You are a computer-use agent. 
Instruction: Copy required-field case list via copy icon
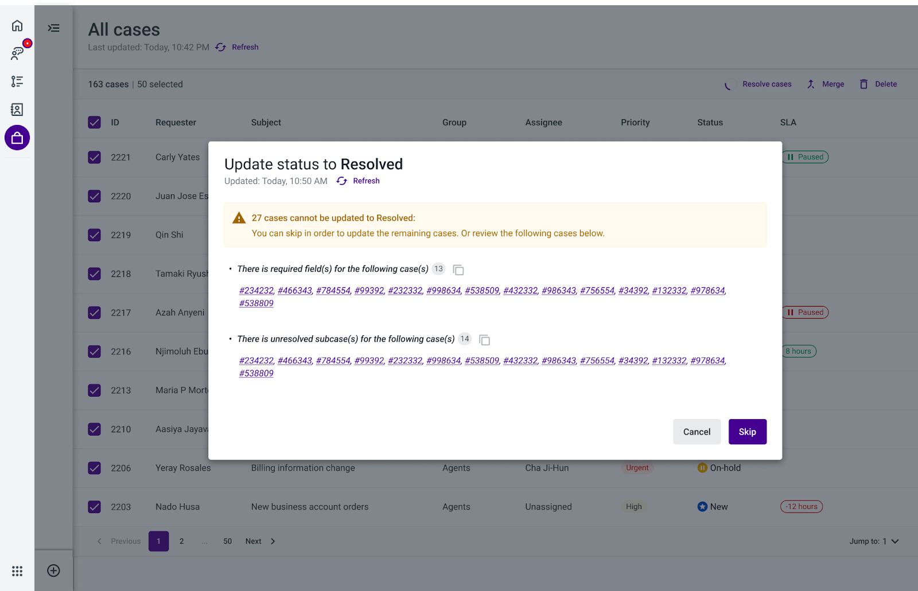458,269
